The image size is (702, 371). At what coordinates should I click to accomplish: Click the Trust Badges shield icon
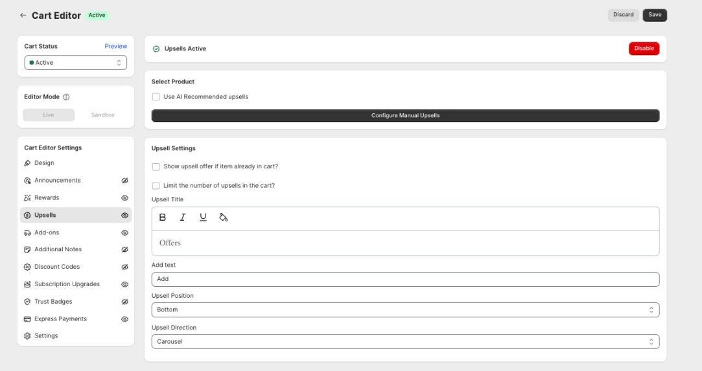pos(27,302)
